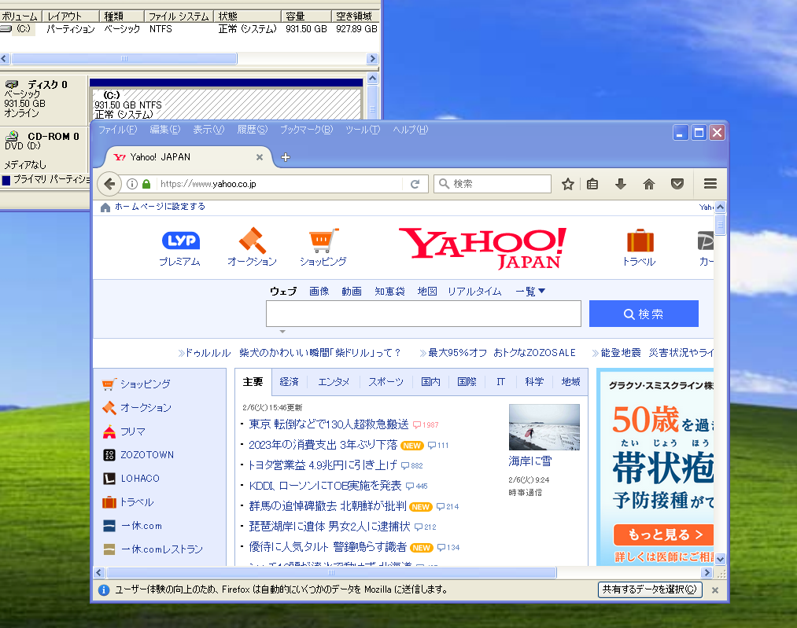Click もっと見る button in the ad
Image resolution: width=797 pixels, height=628 pixels.
coord(663,534)
